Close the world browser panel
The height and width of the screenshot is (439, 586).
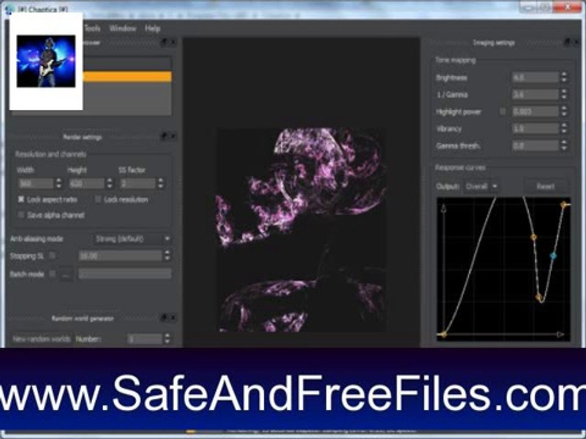tap(173, 42)
